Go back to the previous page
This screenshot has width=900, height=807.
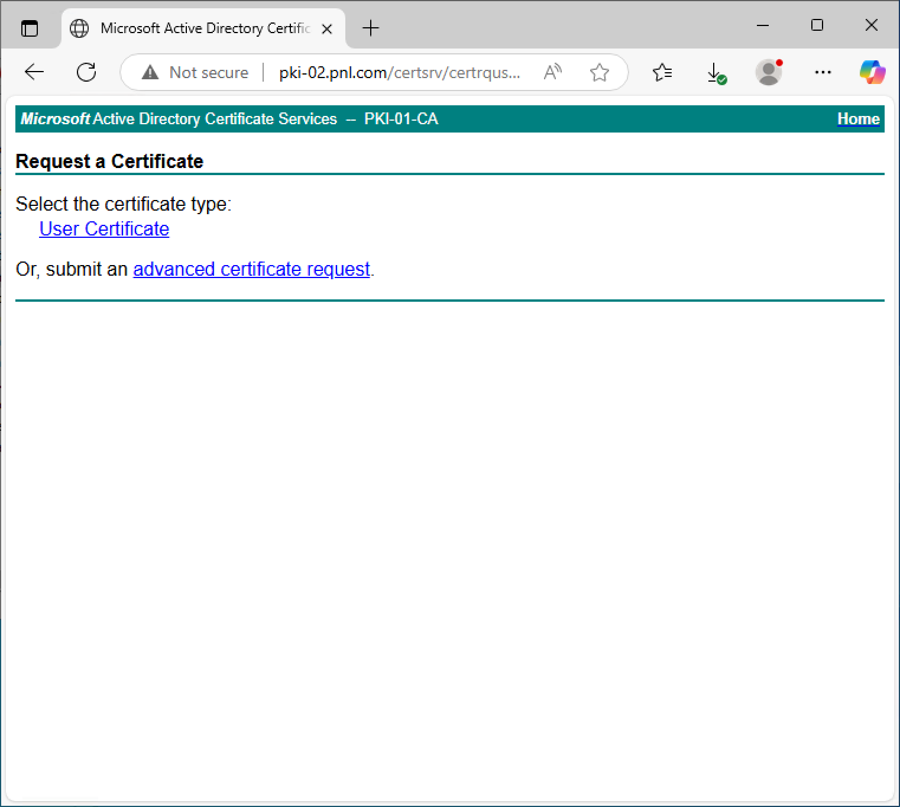(34, 72)
